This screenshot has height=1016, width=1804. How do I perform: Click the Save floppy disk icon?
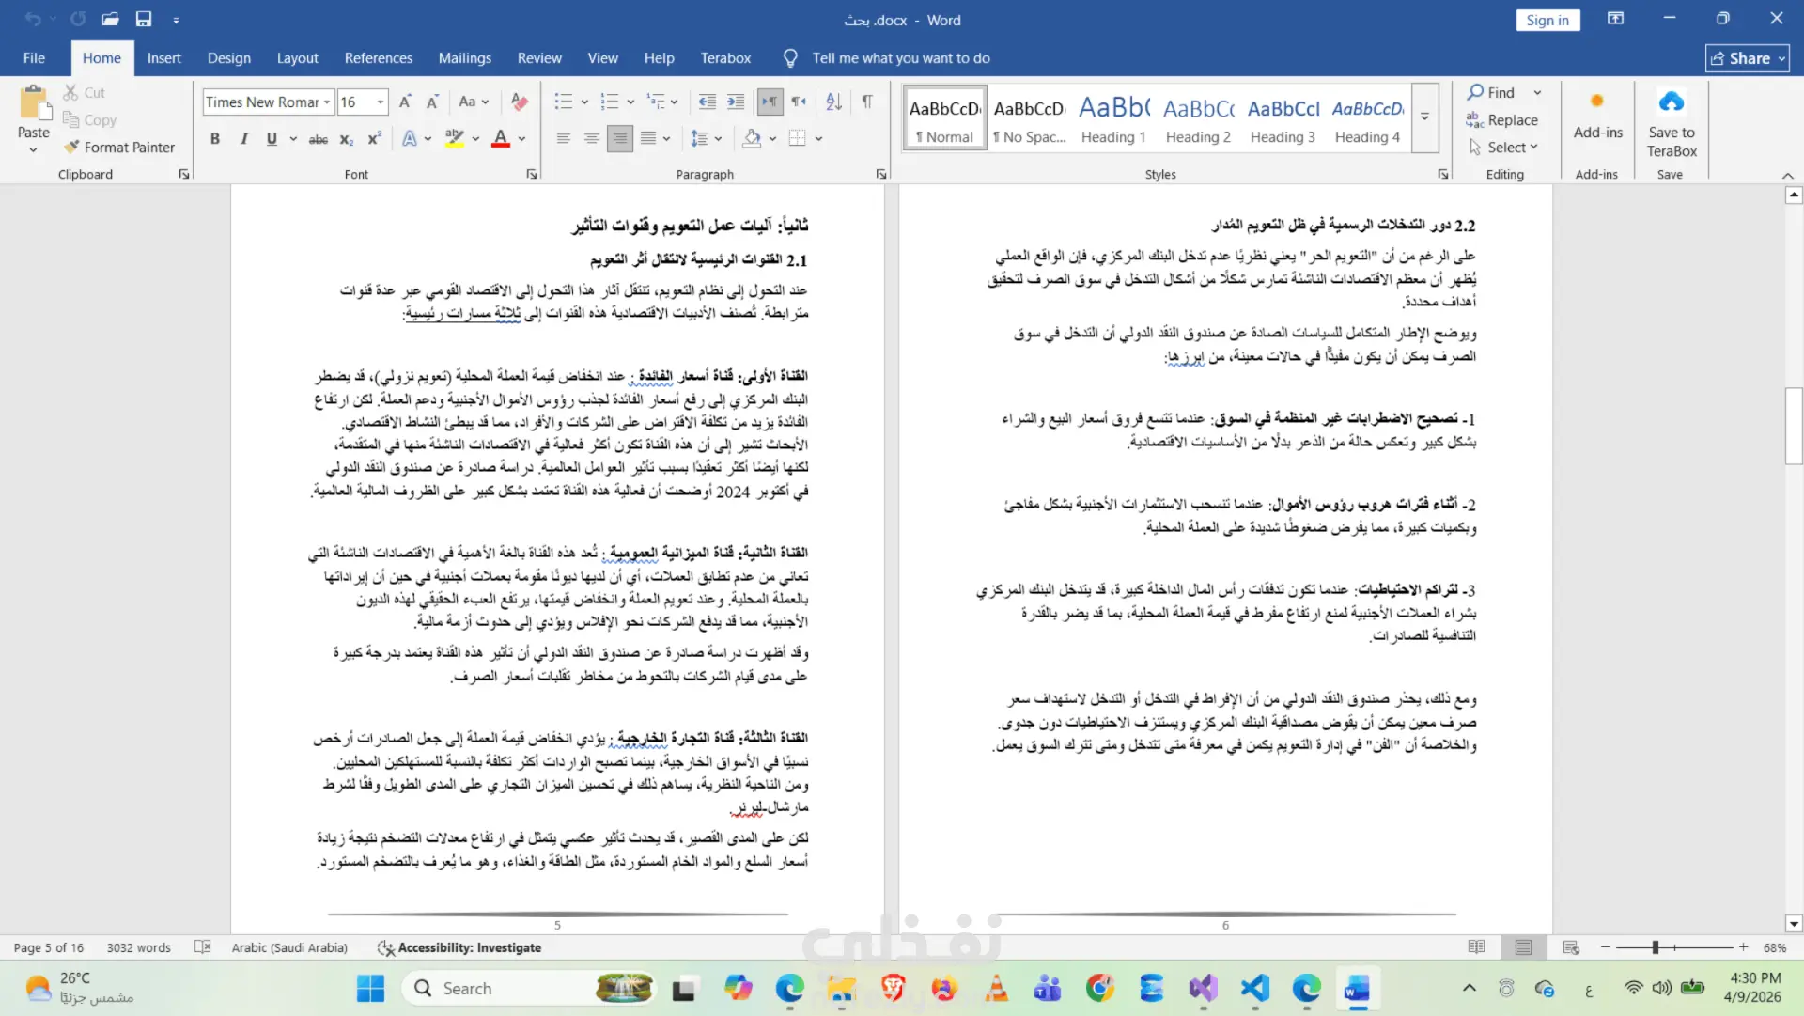click(144, 19)
